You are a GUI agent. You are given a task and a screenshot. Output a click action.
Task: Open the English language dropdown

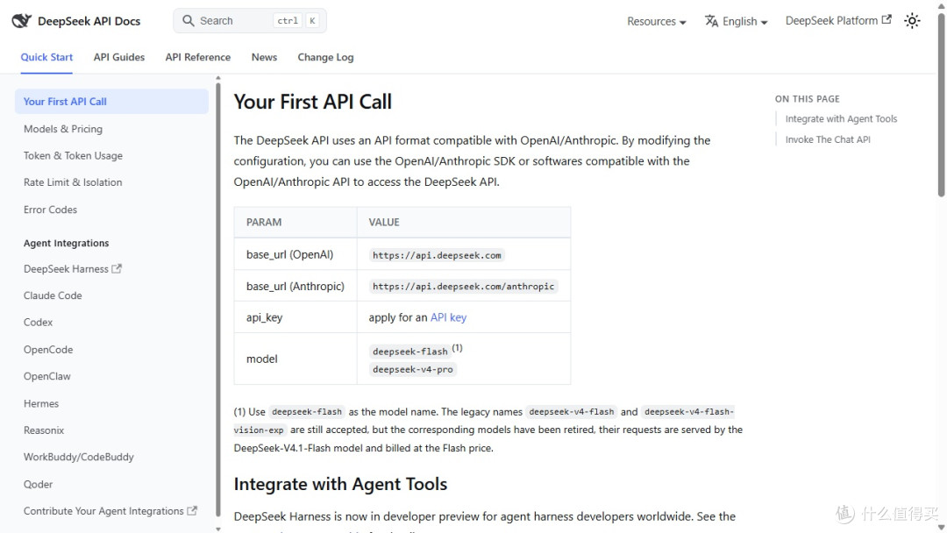click(x=737, y=21)
